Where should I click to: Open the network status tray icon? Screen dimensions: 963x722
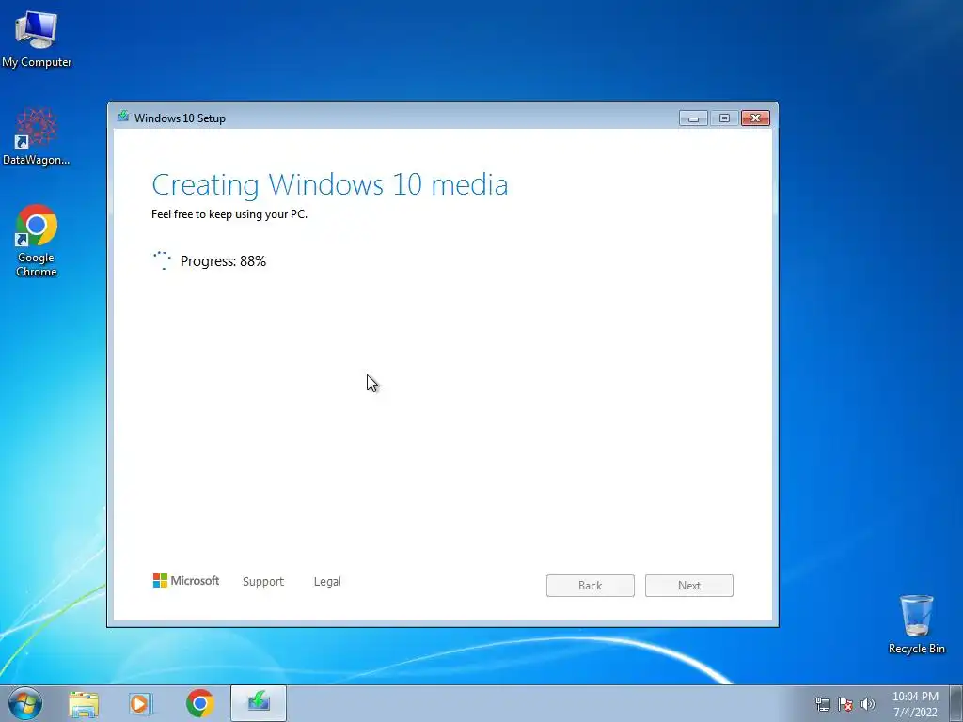point(822,704)
